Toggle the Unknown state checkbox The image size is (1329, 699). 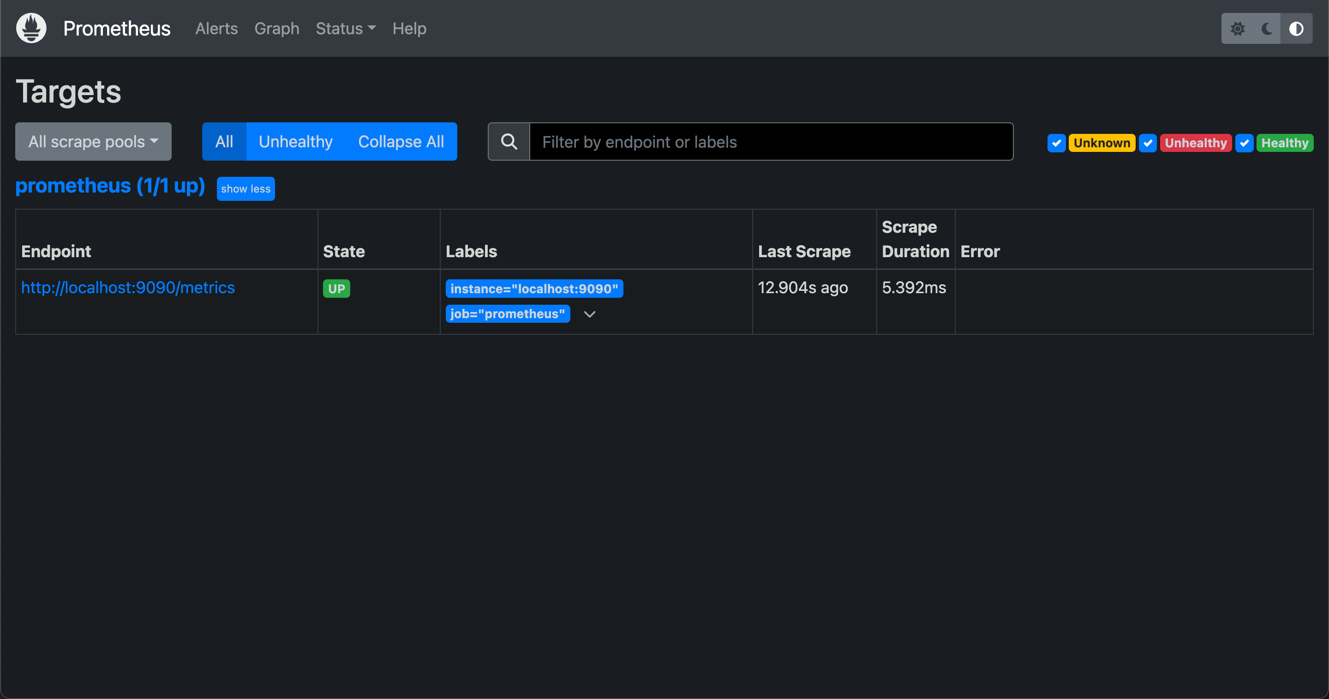(x=1056, y=143)
